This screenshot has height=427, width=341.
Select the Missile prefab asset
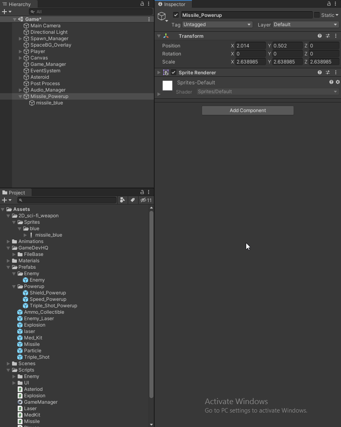pyautogui.click(x=32, y=344)
